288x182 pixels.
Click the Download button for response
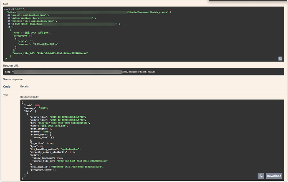click(x=274, y=176)
